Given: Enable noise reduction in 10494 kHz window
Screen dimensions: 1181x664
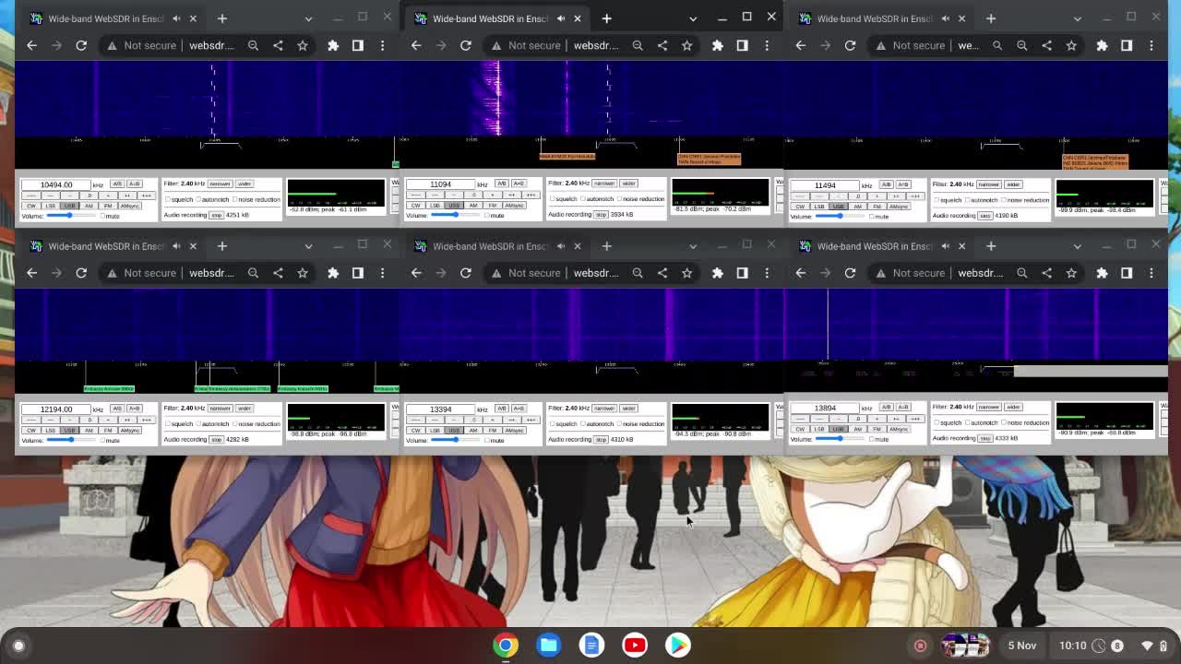Looking at the screenshot, I should pyautogui.click(x=234, y=199).
